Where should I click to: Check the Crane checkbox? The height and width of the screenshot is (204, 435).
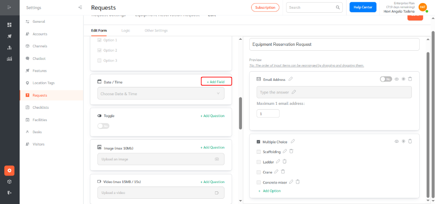pos(259,173)
